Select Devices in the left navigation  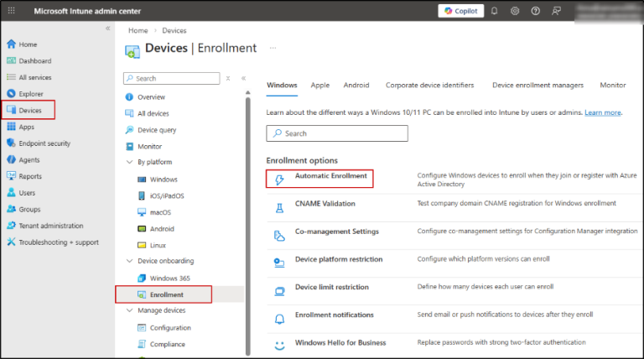tap(29, 110)
